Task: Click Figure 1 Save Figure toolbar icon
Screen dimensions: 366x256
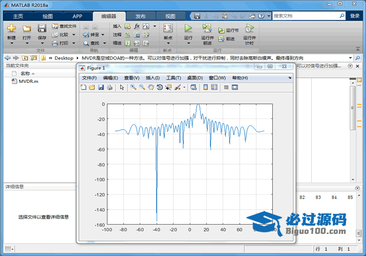Action: 101,87
